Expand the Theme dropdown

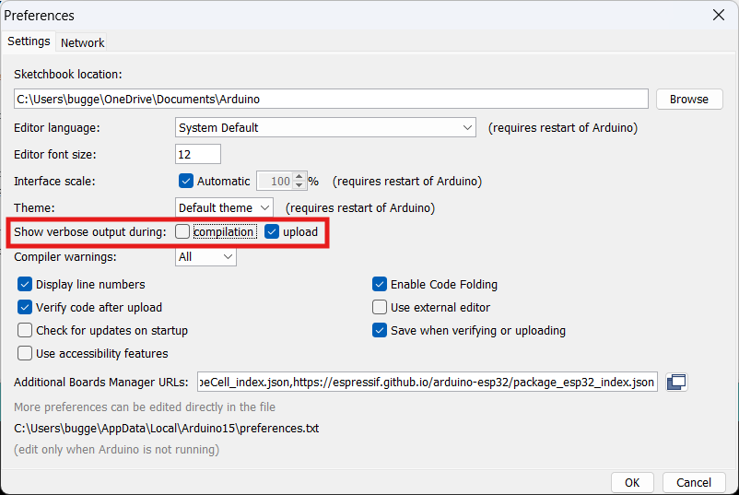click(224, 207)
